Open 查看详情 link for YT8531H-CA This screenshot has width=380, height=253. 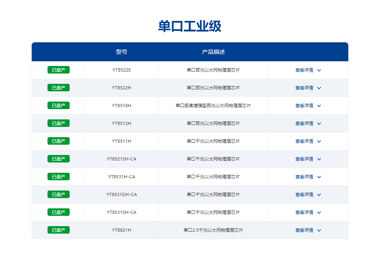(x=304, y=177)
